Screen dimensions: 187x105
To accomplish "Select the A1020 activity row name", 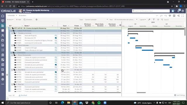I will 39,41.
